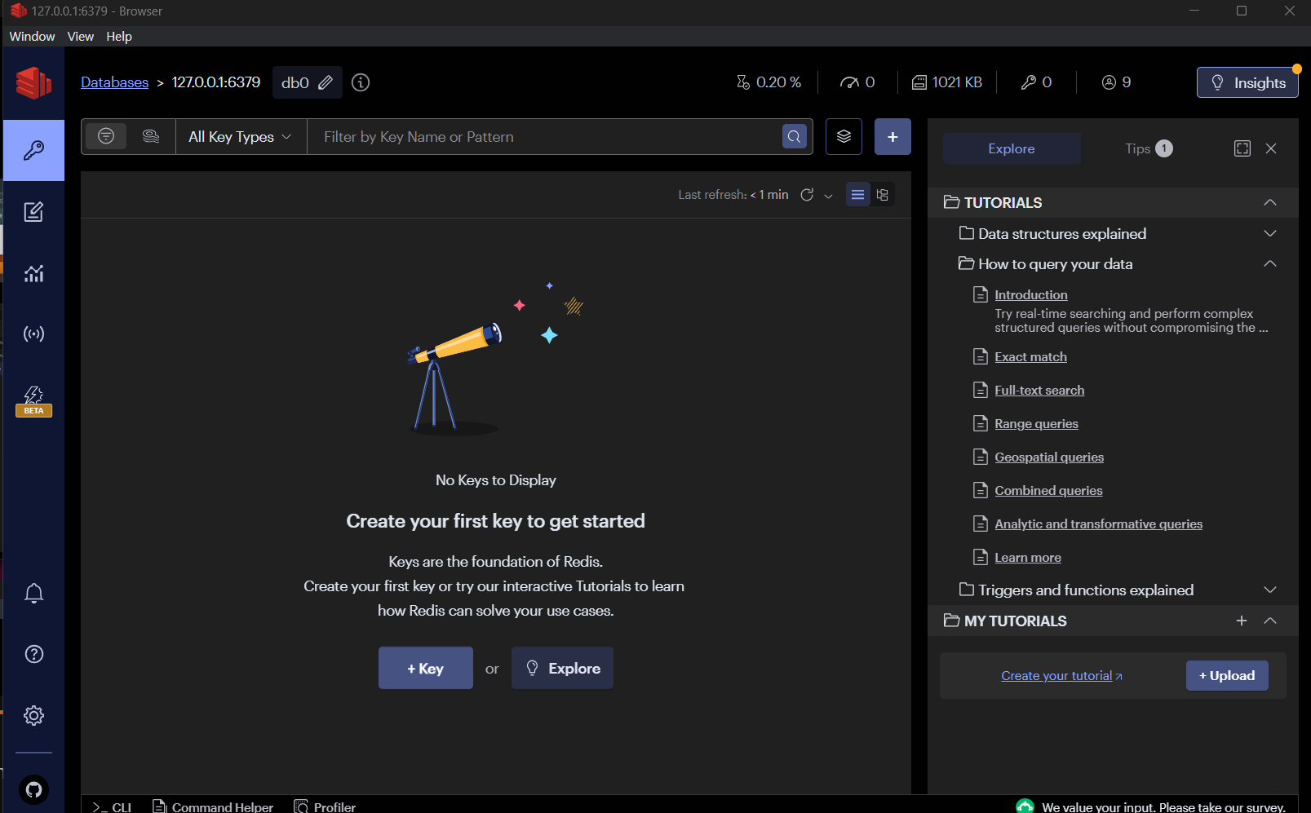Viewport: 1311px width, 813px height.
Task: Expand the Data structures explained folder
Action: tap(1269, 233)
